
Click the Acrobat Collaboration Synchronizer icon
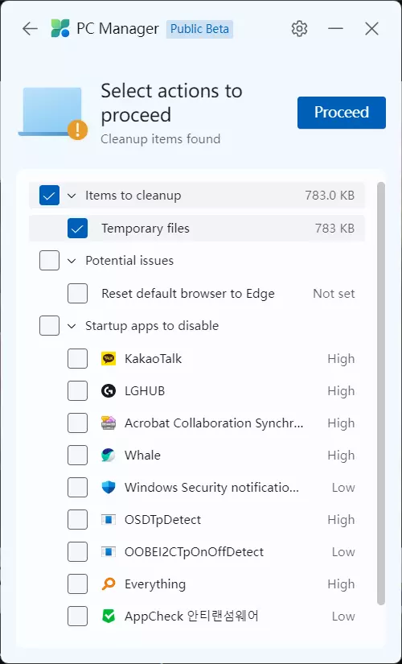[109, 423]
